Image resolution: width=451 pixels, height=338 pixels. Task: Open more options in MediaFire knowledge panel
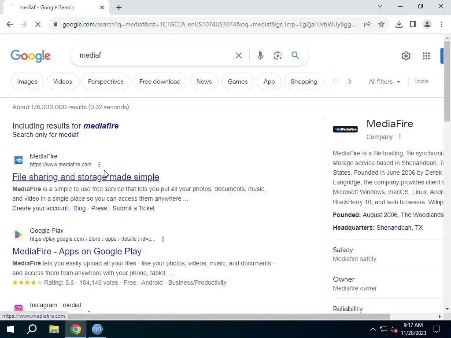tap(400, 136)
